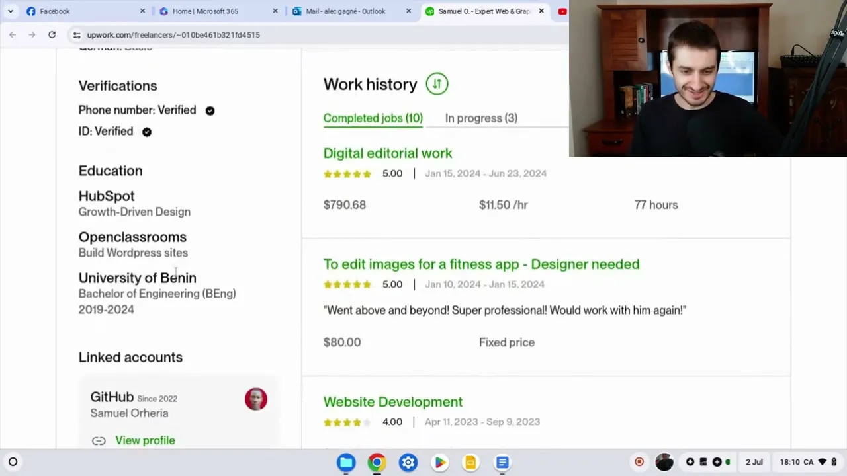Switch to the YouTube tab

tap(562, 11)
